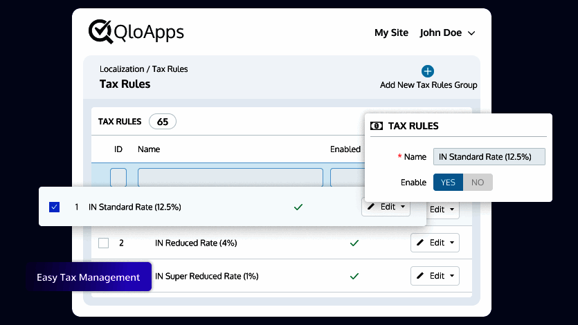Click the pencil icon for IN Super Reduced Rate

(420, 276)
